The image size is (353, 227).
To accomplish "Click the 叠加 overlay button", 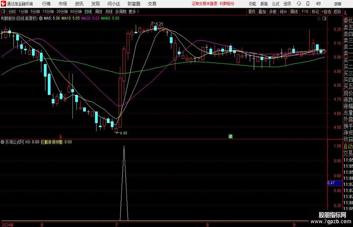I will point(262,12).
